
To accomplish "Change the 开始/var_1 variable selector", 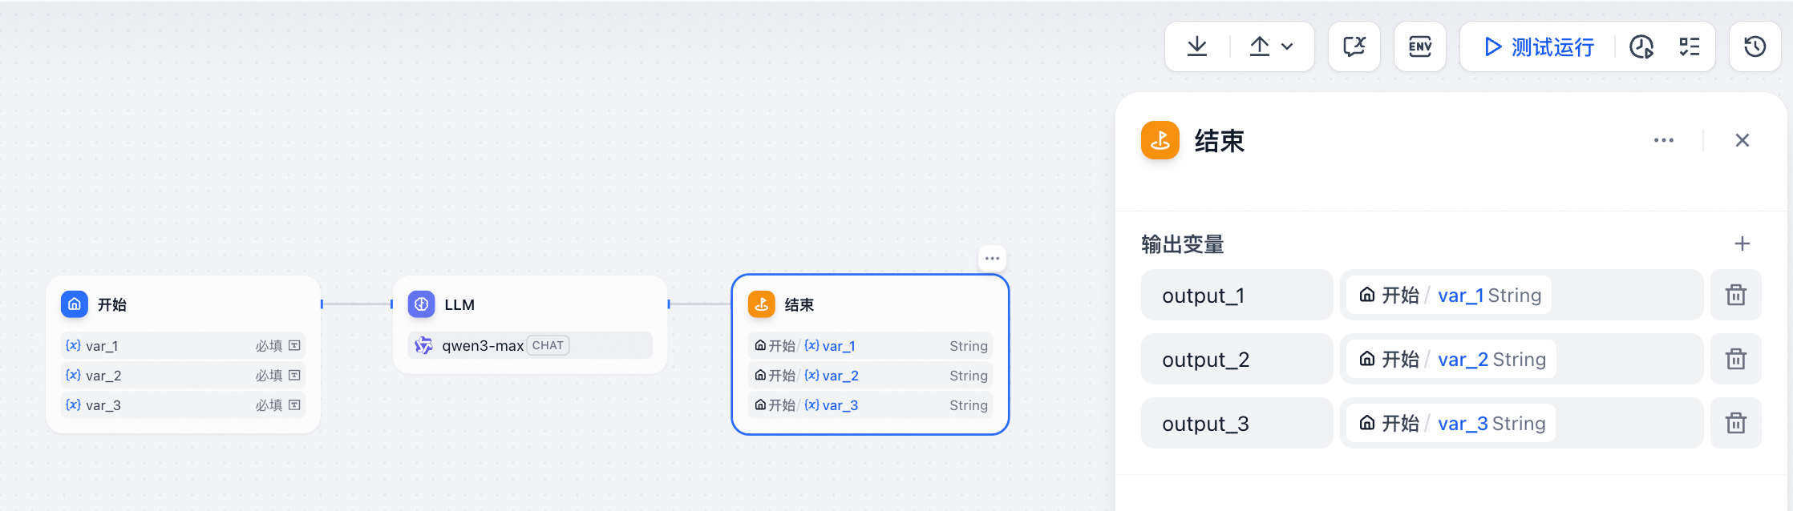I will point(1521,295).
